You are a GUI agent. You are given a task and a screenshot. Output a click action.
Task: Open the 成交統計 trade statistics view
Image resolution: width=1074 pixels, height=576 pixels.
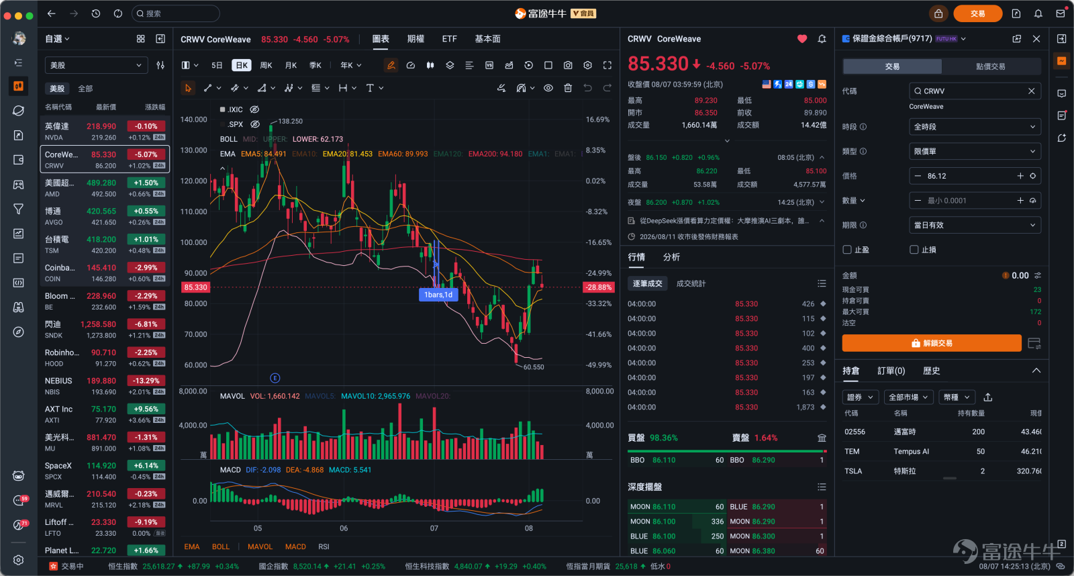click(x=691, y=283)
